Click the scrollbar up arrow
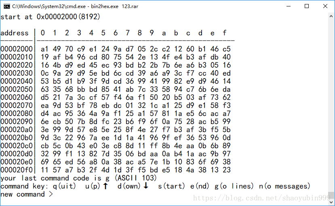 click(331, 16)
